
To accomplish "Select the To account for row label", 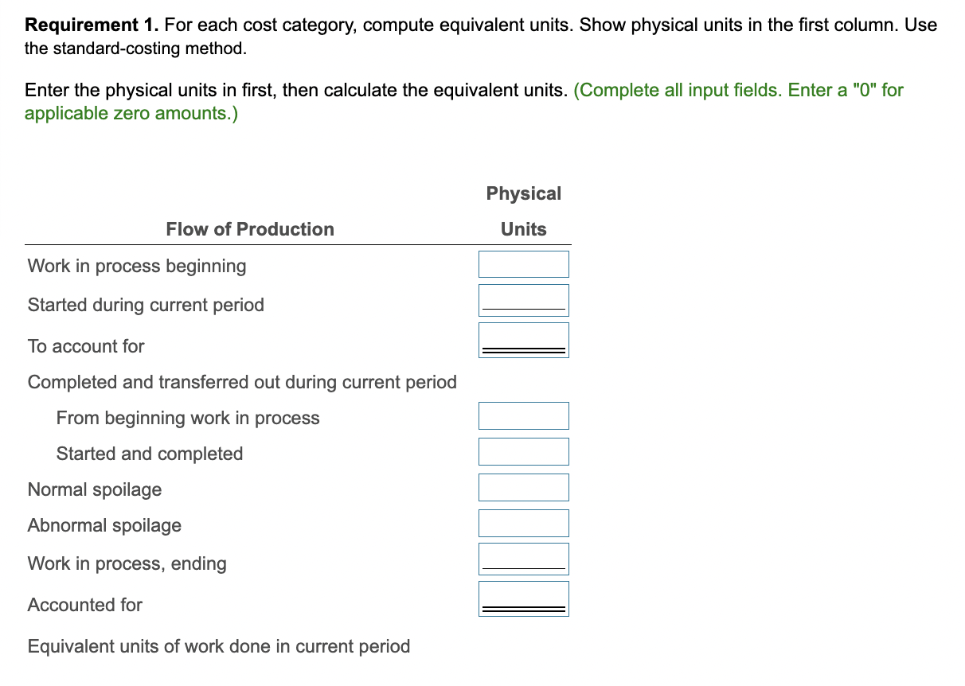I will 85,346.
